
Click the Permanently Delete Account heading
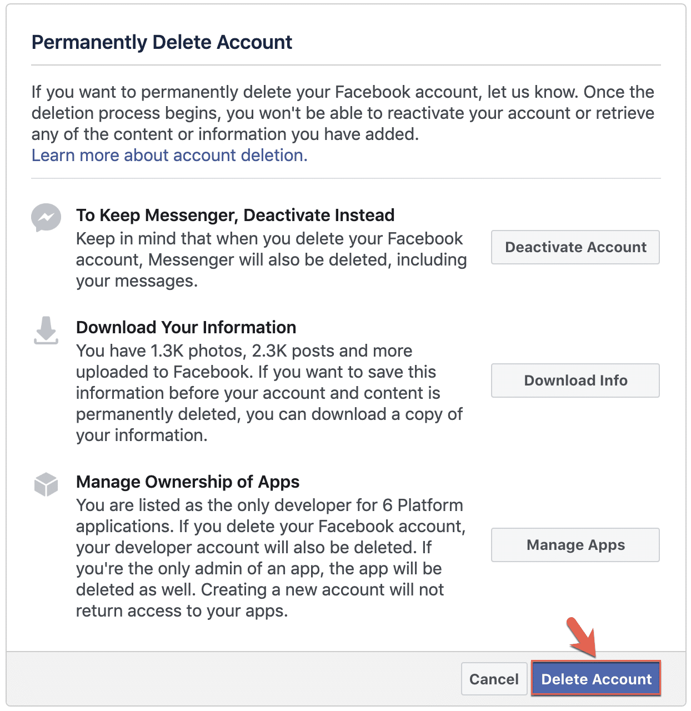(x=162, y=42)
